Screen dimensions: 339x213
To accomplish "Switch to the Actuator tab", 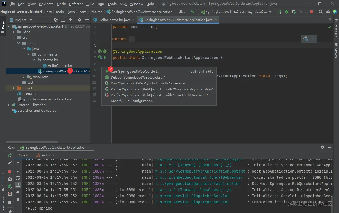I will (x=46, y=155).
